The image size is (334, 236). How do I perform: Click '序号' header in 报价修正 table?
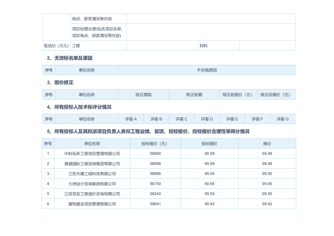[49, 95]
